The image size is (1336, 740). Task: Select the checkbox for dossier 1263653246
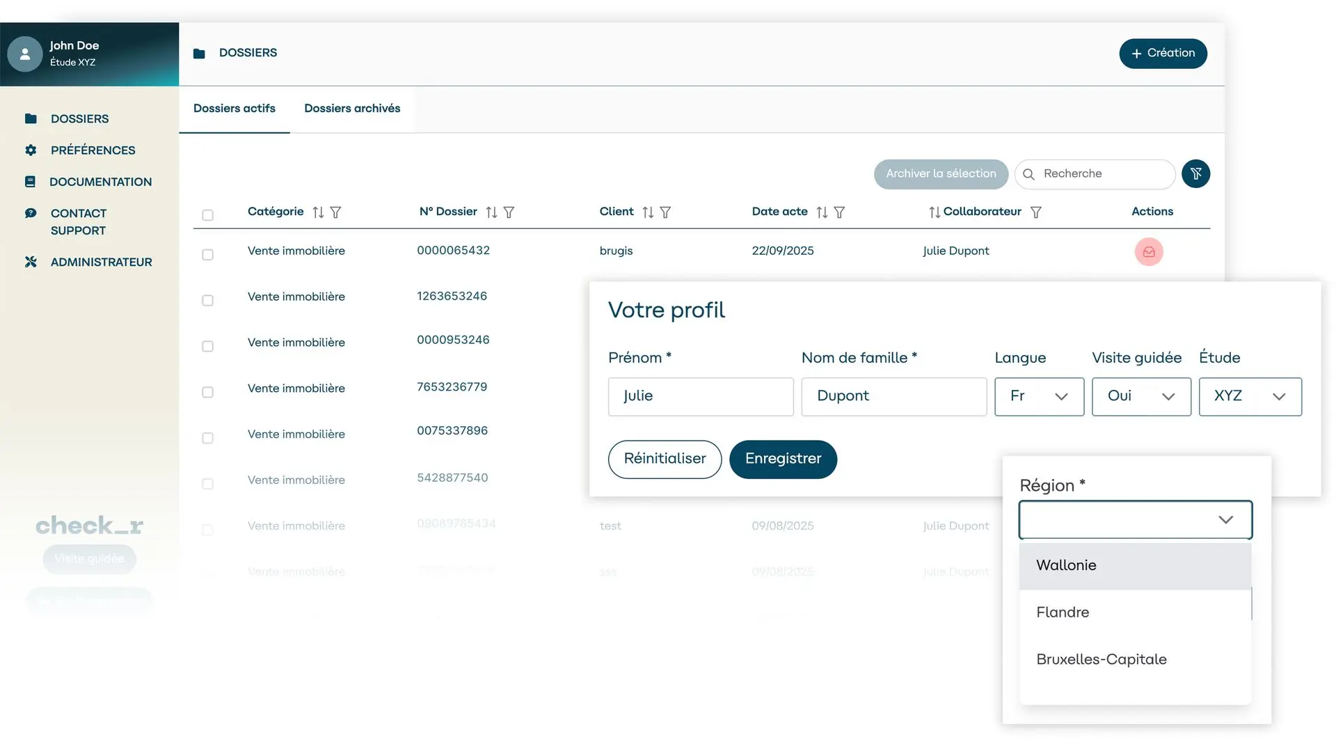(207, 301)
